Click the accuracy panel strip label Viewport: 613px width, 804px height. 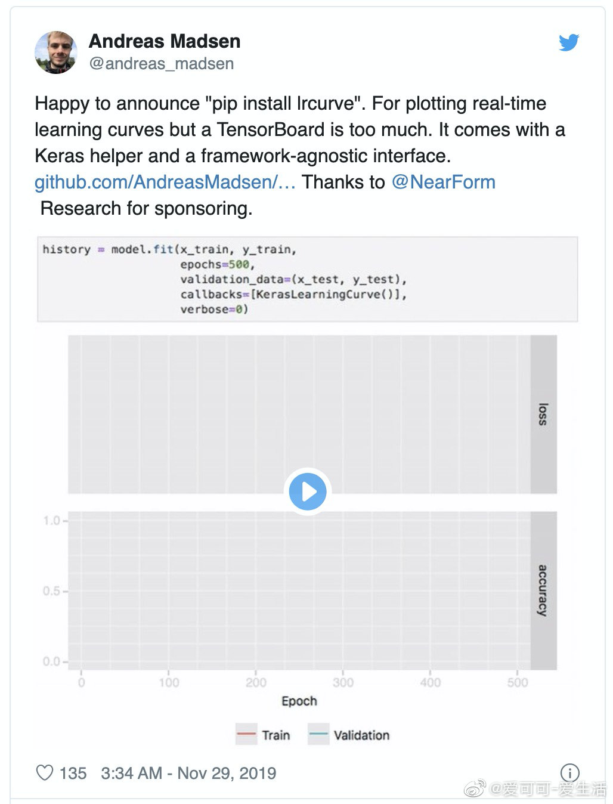click(543, 590)
